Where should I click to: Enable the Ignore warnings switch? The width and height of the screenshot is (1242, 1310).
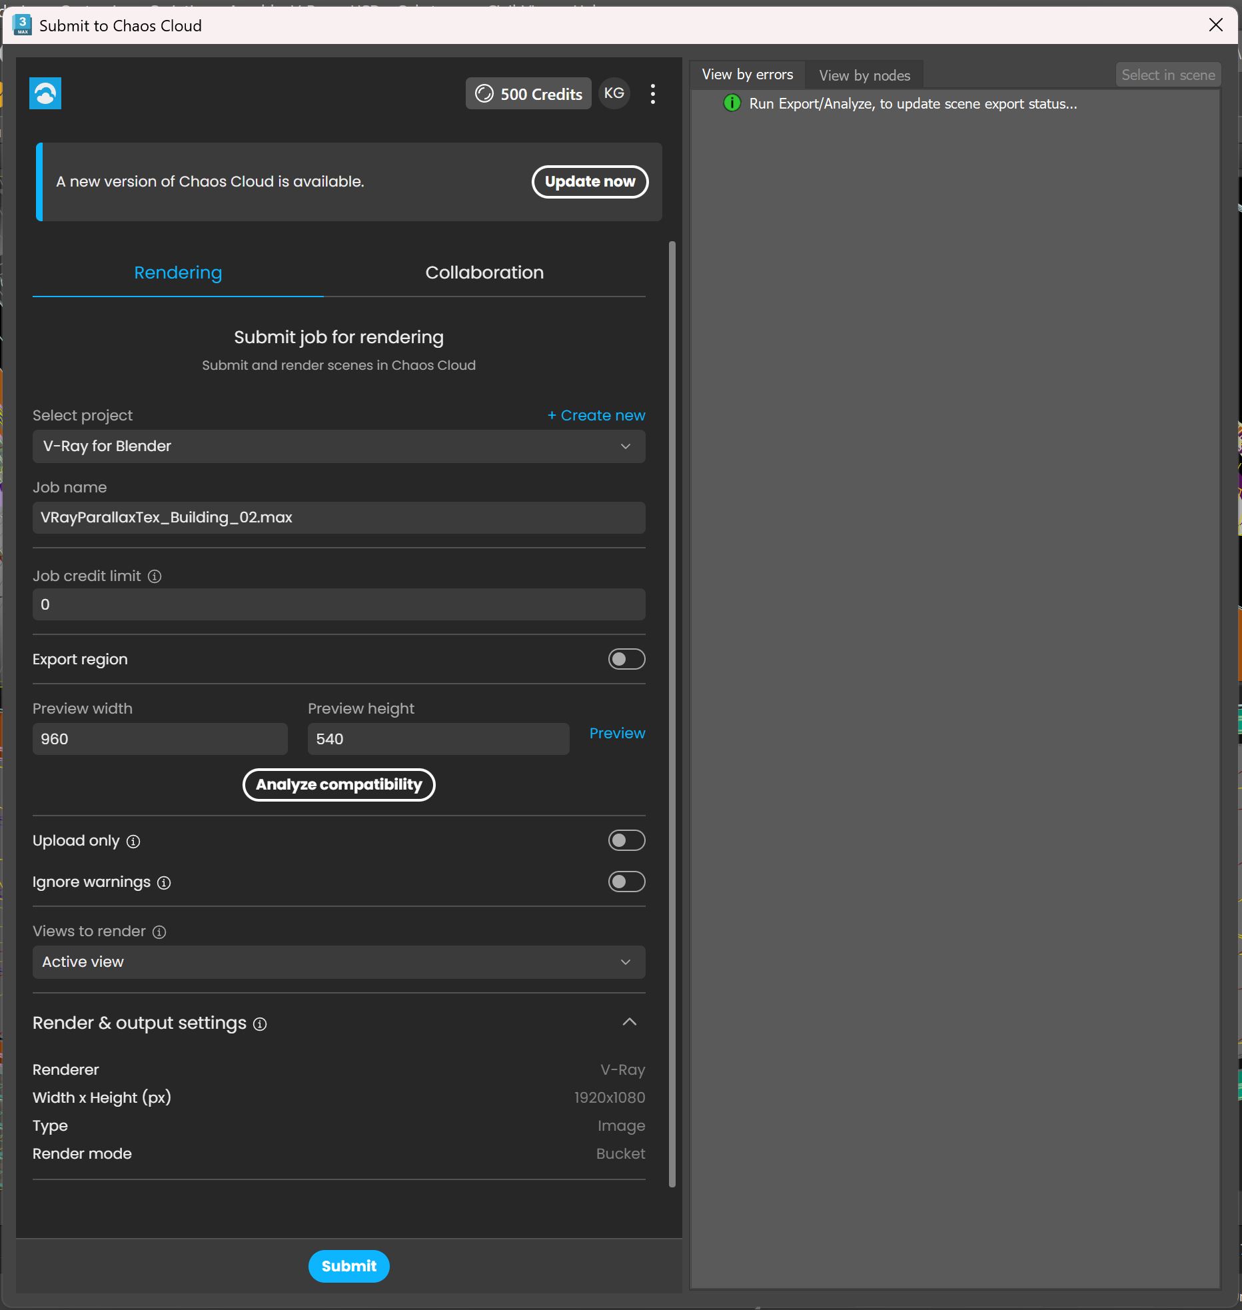(626, 882)
